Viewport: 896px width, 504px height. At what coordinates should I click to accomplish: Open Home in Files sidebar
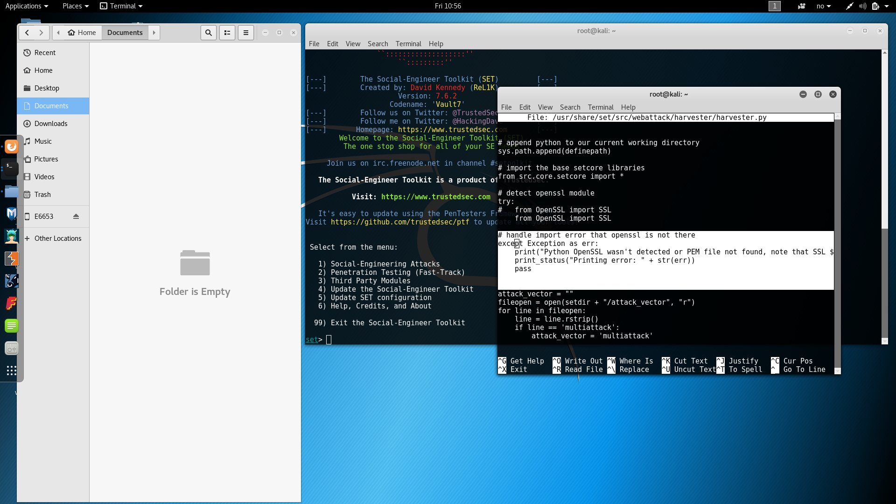coord(53,70)
